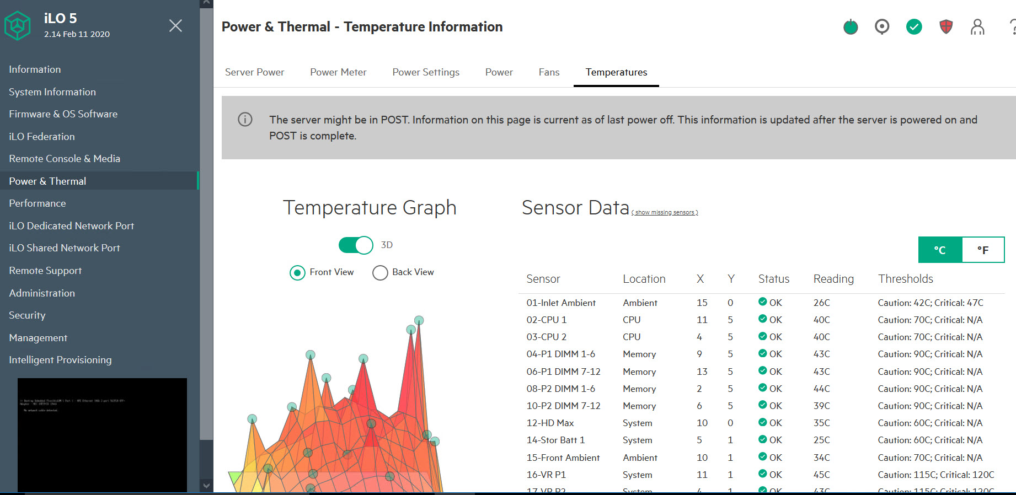Click the show missing sensors link

[x=665, y=212]
